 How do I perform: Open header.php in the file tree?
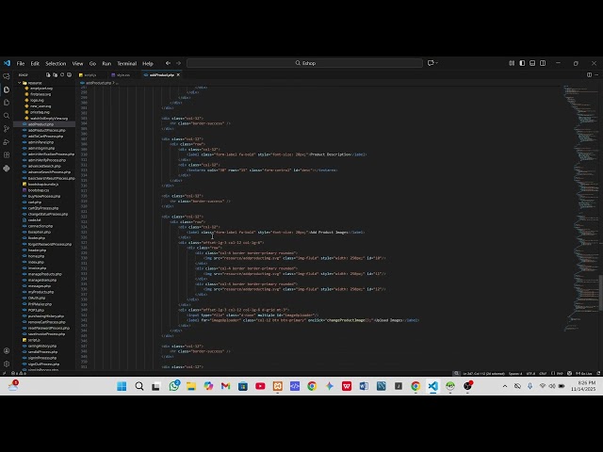tap(37, 250)
